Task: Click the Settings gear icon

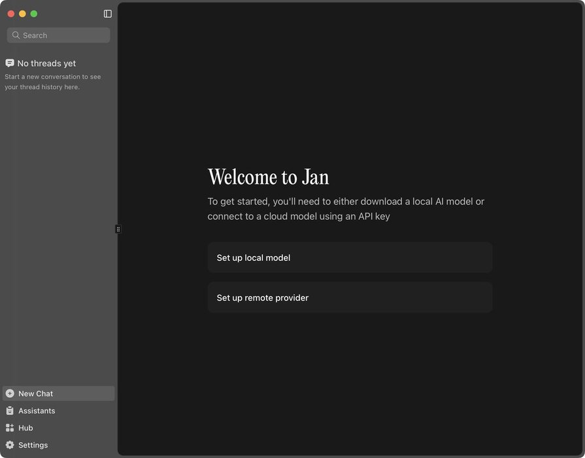Action: 10,445
